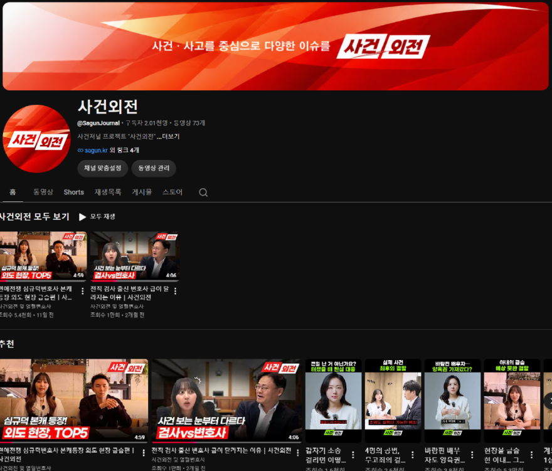Click 모두 재생 text
The height and width of the screenshot is (471, 552).
tap(102, 216)
